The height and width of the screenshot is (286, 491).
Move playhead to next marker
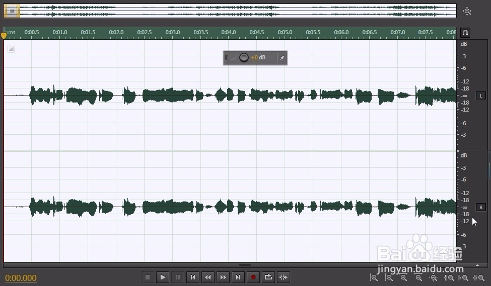click(238, 277)
